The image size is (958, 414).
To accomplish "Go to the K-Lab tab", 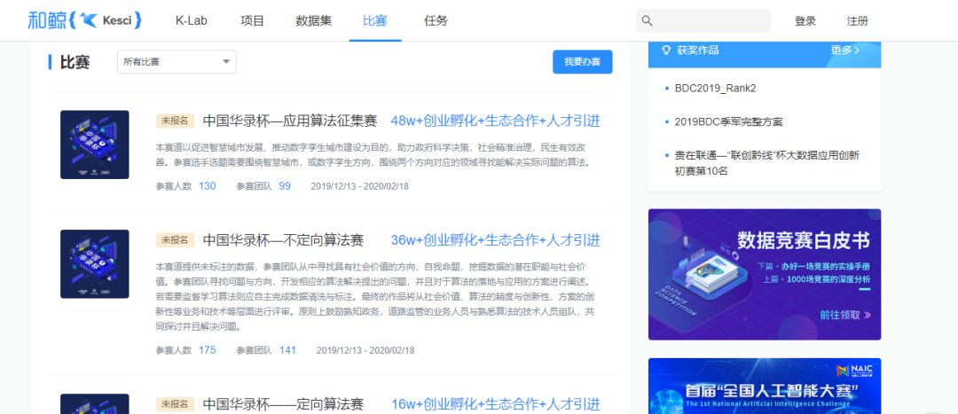I will pyautogui.click(x=192, y=20).
